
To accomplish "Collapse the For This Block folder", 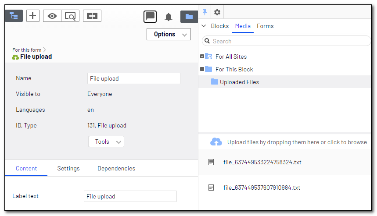I will pyautogui.click(x=202, y=69).
